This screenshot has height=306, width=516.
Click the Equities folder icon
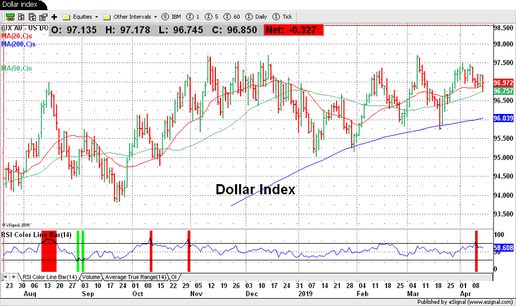67,17
